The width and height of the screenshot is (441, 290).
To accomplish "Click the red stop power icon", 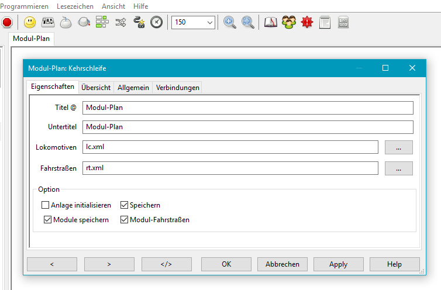I will [7, 22].
